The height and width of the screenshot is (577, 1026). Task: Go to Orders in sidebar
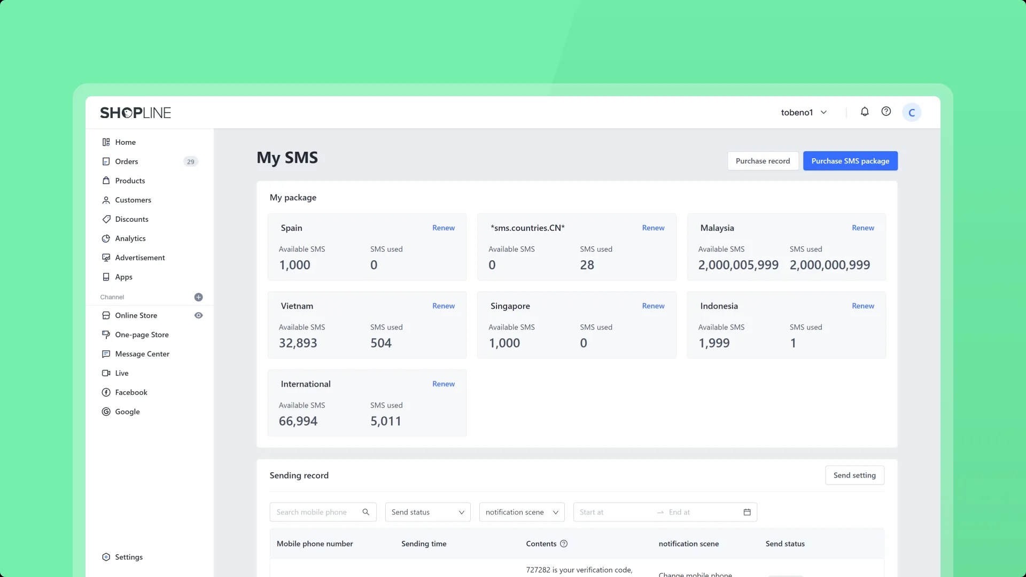click(127, 161)
